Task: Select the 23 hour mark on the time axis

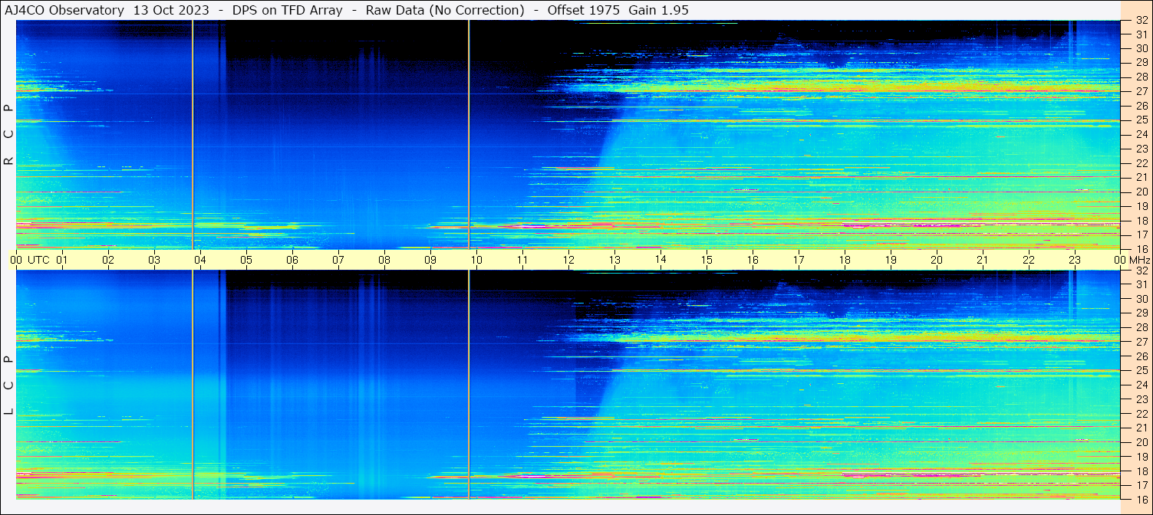Action: pos(1075,260)
